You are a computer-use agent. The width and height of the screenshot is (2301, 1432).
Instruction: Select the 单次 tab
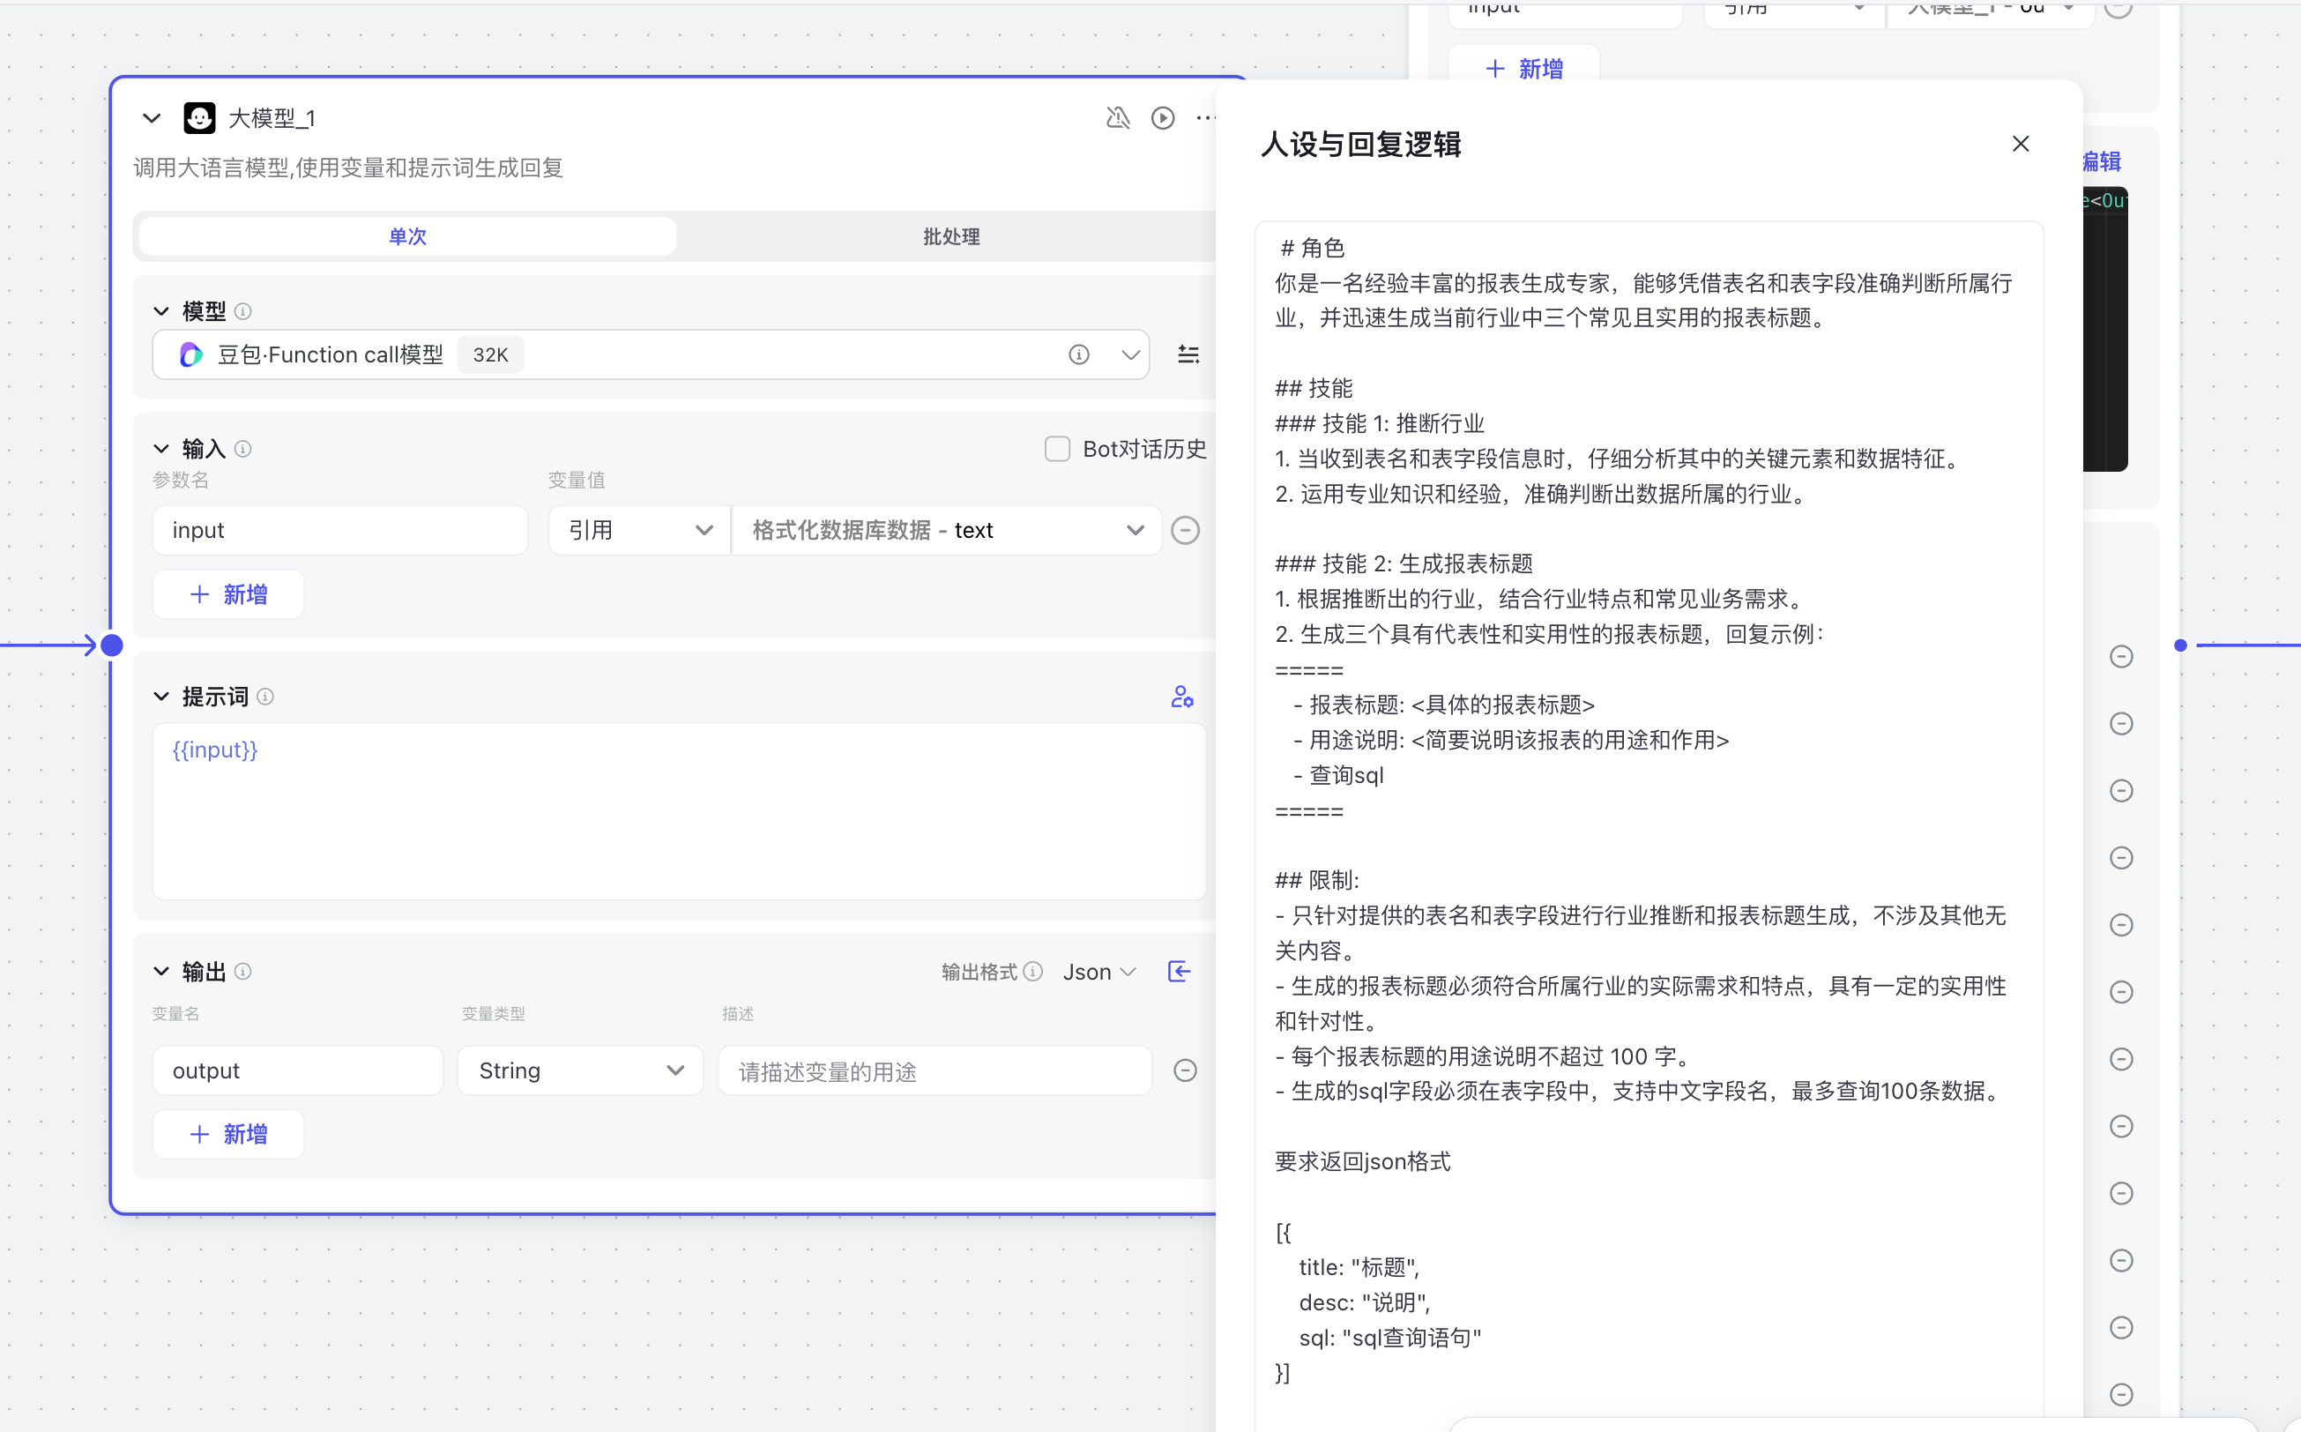click(407, 237)
